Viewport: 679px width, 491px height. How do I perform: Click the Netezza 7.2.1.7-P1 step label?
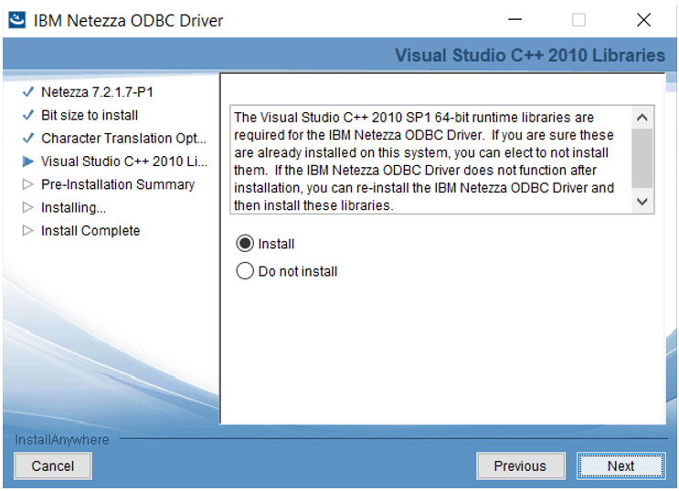(x=97, y=92)
